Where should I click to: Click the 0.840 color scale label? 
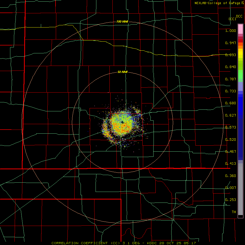click(231, 67)
